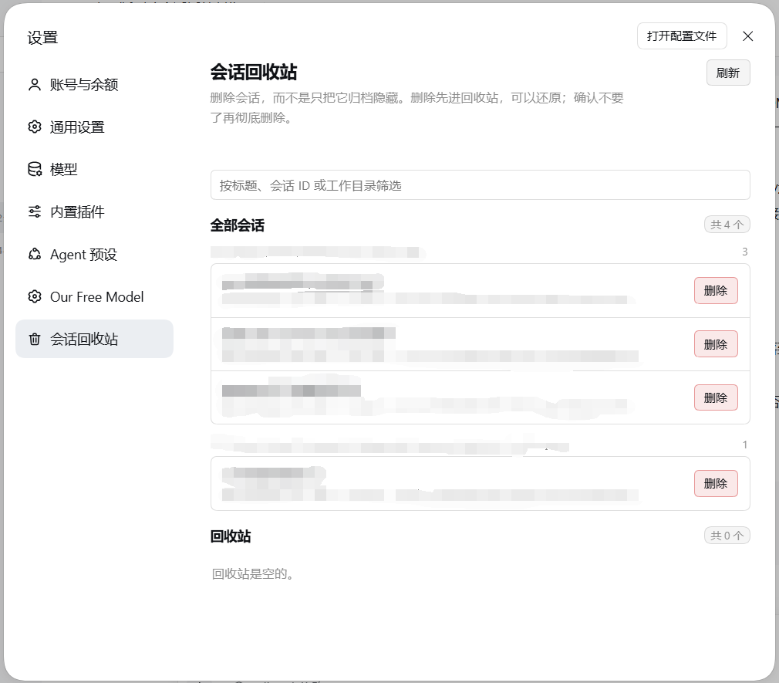Delete the first session in the list
This screenshot has width=779, height=683.
(716, 290)
